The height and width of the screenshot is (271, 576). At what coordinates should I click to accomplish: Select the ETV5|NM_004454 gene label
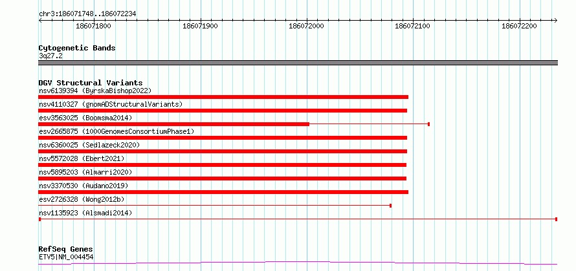pos(66,257)
